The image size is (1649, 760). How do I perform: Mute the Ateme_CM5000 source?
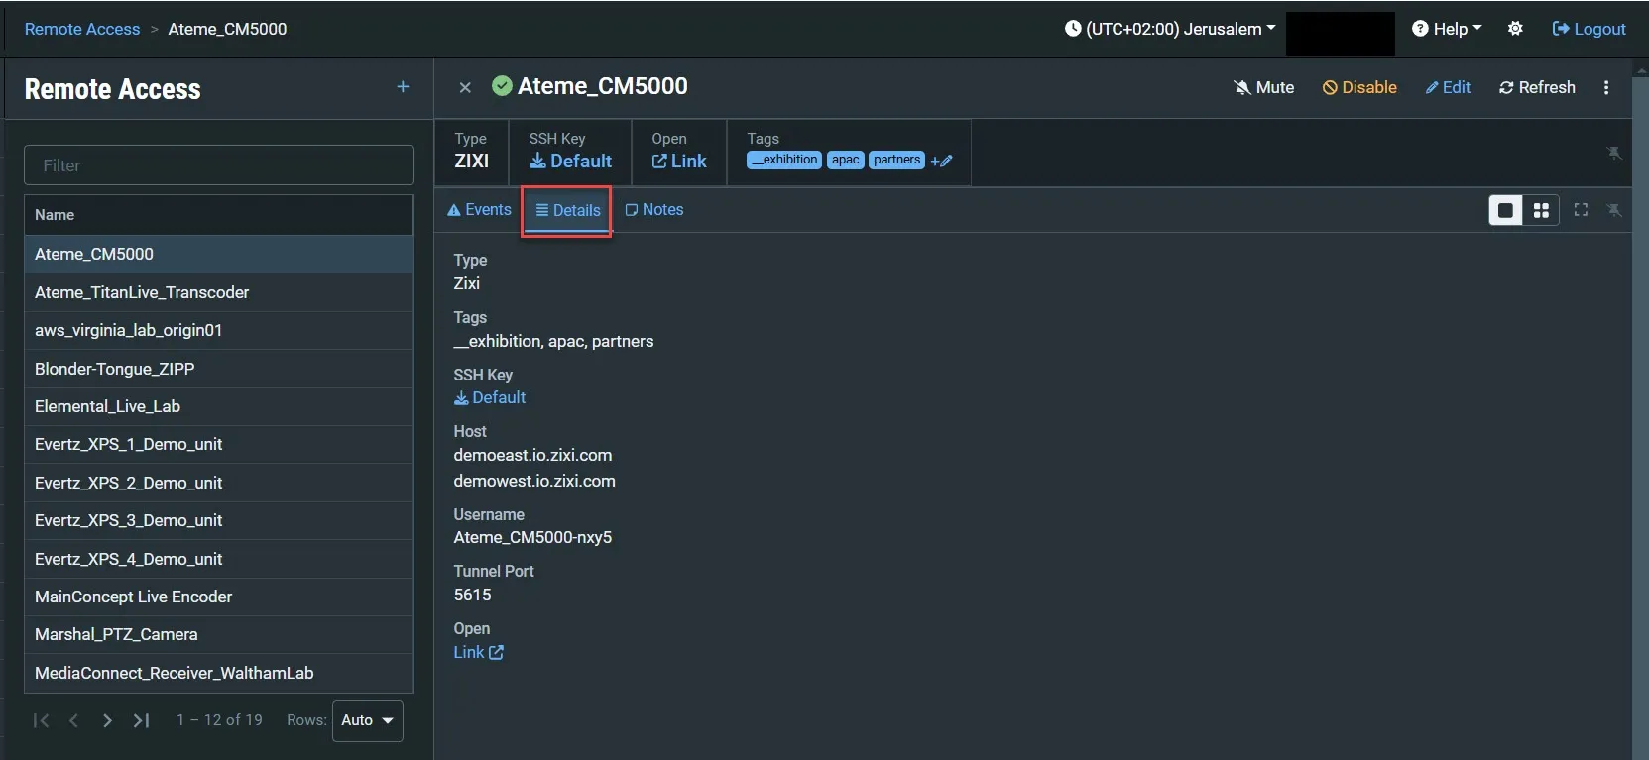(x=1264, y=87)
